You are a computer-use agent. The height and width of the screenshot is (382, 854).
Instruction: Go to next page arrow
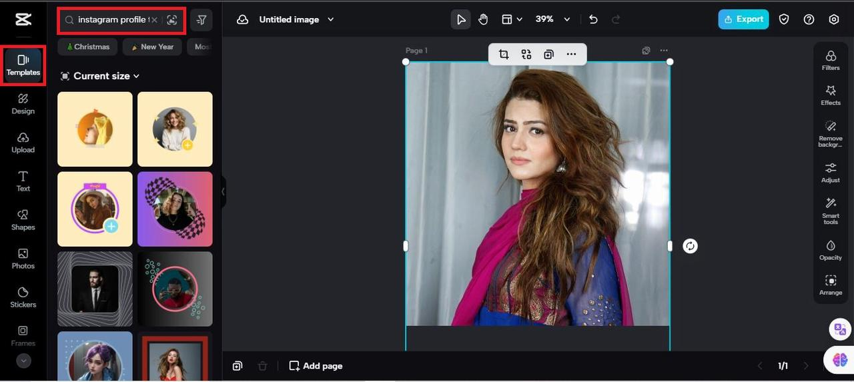coord(806,366)
